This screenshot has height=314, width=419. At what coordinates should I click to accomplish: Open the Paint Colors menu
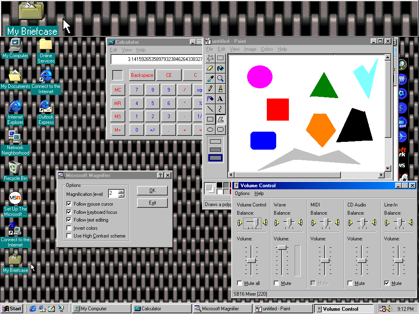[x=267, y=49]
